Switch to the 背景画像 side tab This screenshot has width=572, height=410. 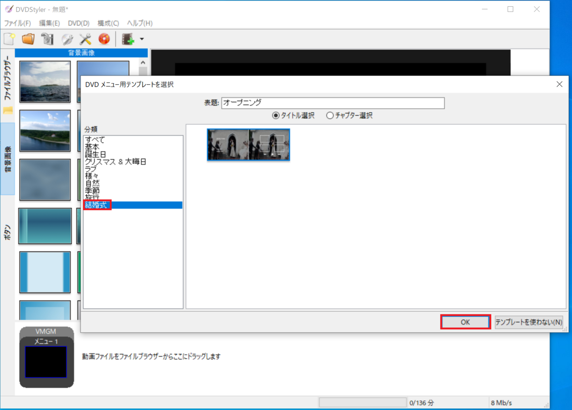click(8, 158)
